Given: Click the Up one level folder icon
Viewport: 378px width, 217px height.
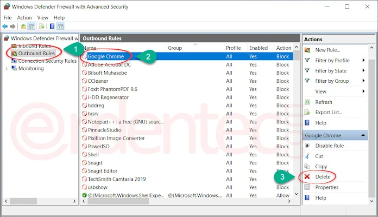Looking at the screenshot, I should [23, 27].
